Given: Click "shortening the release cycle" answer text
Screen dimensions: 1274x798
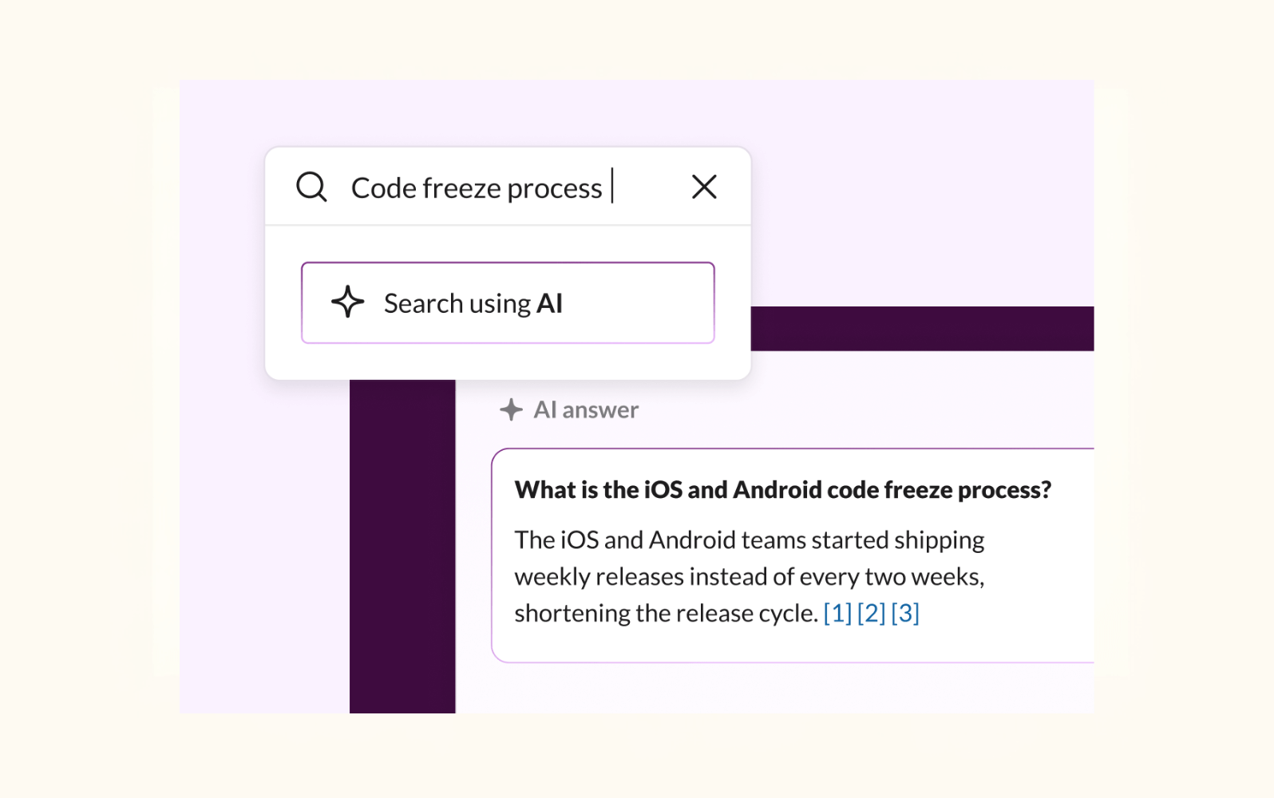Looking at the screenshot, I should pyautogui.click(x=666, y=613).
